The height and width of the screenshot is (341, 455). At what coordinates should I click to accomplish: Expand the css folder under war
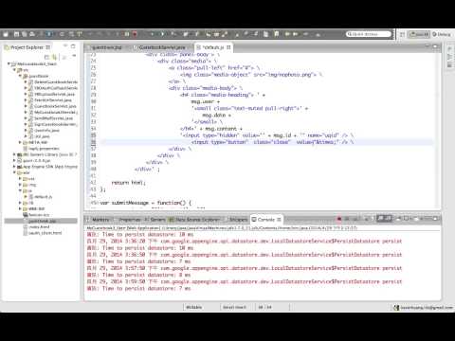[20, 178]
